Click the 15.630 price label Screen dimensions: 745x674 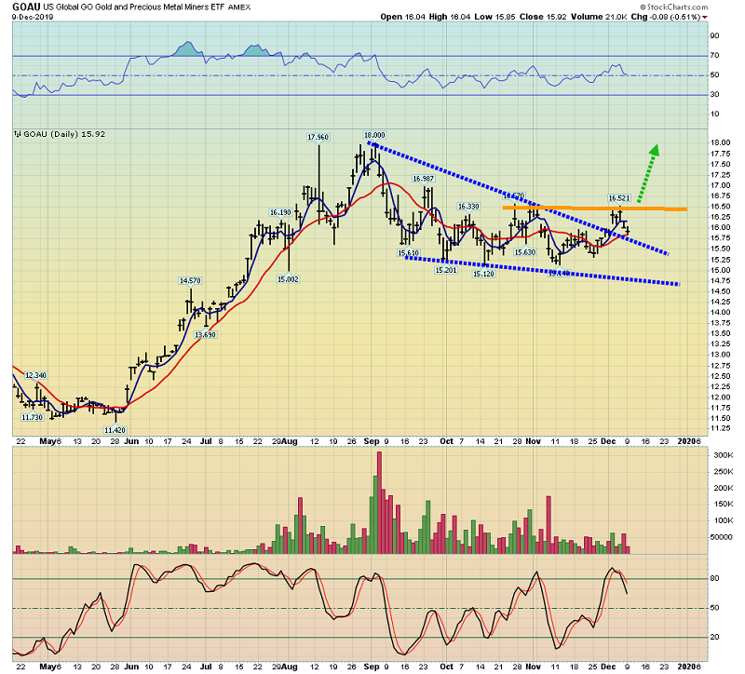coord(524,252)
